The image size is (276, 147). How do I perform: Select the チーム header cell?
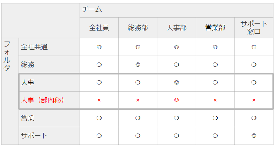[92, 10]
